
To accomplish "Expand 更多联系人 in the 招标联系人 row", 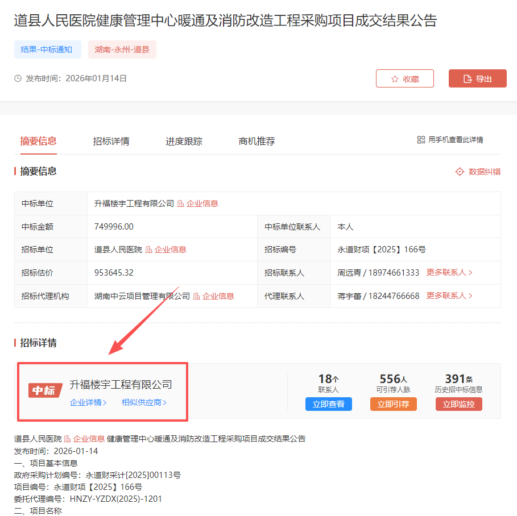I will pos(449,273).
